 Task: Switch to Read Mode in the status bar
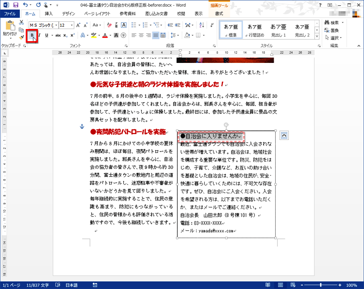tap(267, 285)
